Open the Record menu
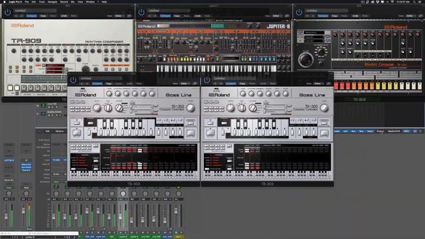425x239 pixels. [x=64, y=1]
